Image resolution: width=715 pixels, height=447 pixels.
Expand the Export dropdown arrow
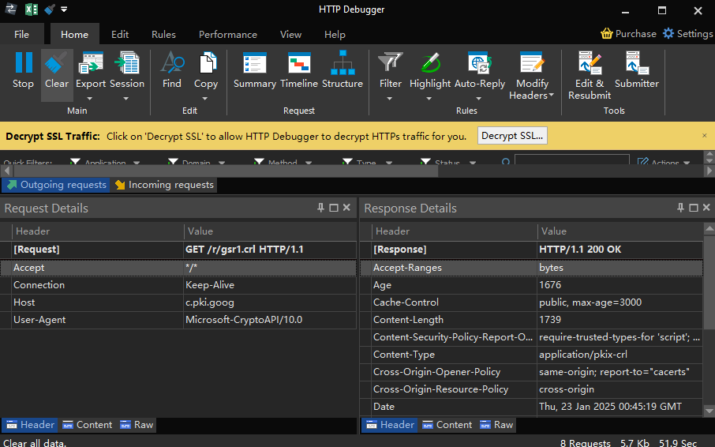tap(90, 99)
